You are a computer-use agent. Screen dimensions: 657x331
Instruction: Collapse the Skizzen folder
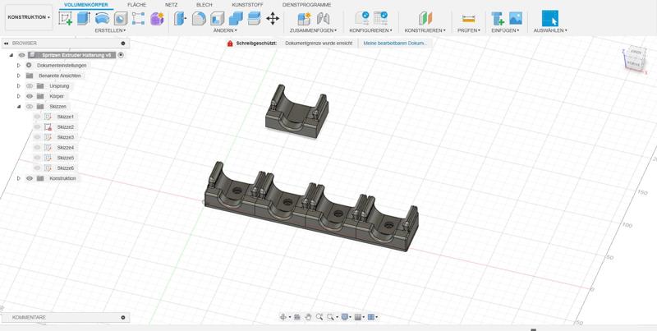(x=18, y=107)
